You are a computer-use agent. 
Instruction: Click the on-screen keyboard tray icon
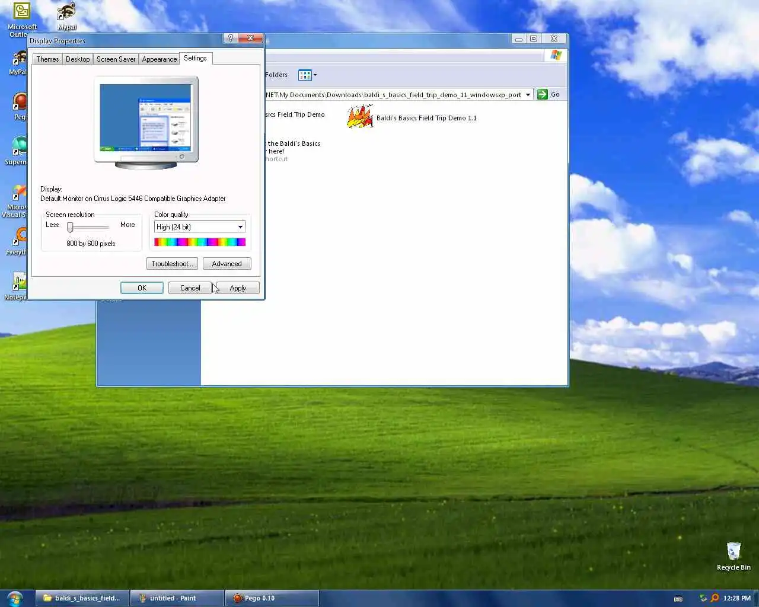coord(678,598)
